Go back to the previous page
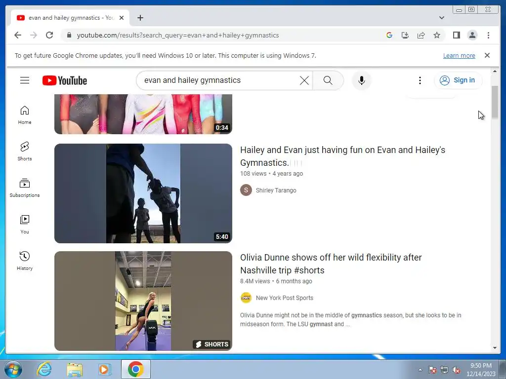Viewport: 506px width, 379px height. point(18,35)
